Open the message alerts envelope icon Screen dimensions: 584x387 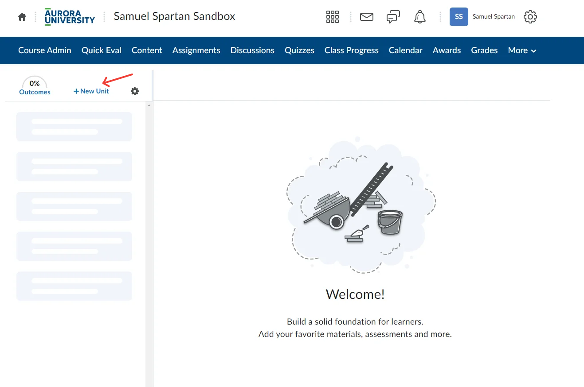pyautogui.click(x=367, y=17)
